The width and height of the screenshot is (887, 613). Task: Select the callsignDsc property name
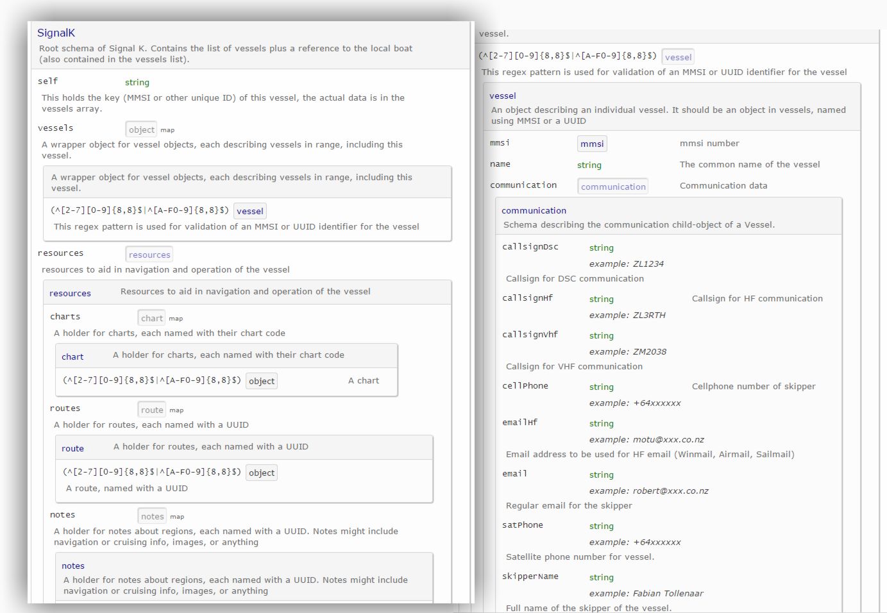(530, 246)
